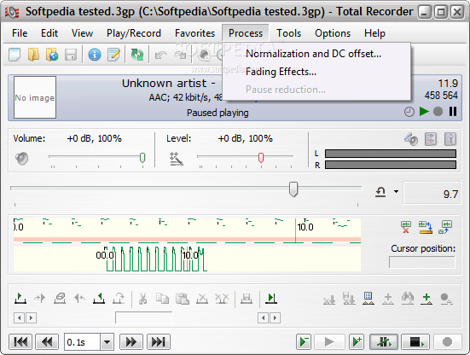Screen dimensions: 470x355
Task: Open the Favorites menu
Action: tap(194, 33)
